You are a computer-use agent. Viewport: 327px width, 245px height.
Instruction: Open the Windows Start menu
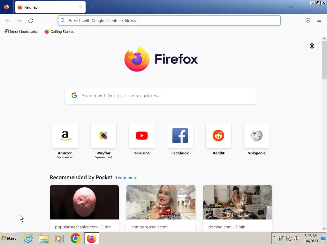9,238
